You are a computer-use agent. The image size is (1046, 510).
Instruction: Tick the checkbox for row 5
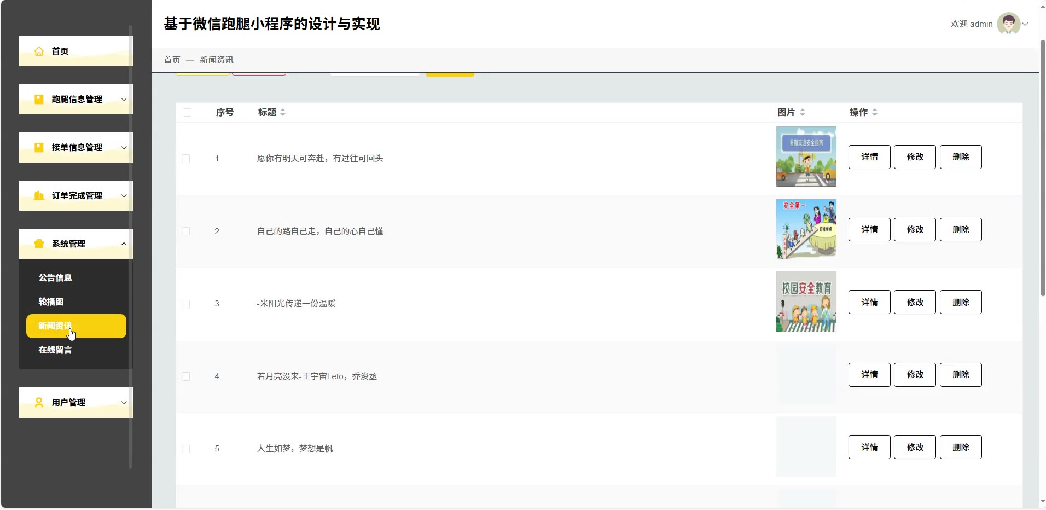coord(186,449)
